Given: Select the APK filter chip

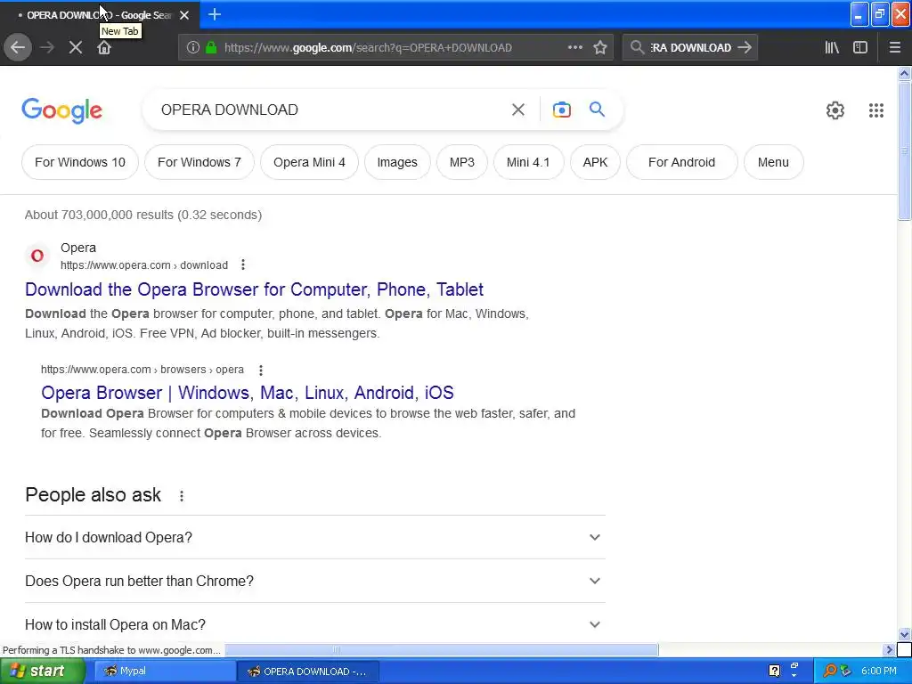Looking at the screenshot, I should (x=595, y=162).
